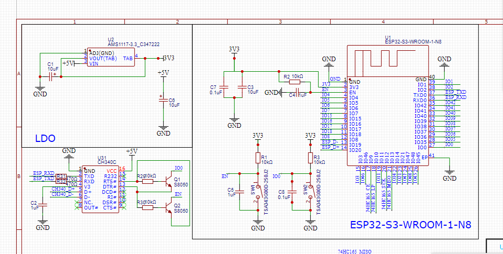
Task: Select resistor R3 10kΩ above SW2
Action: click(310, 158)
